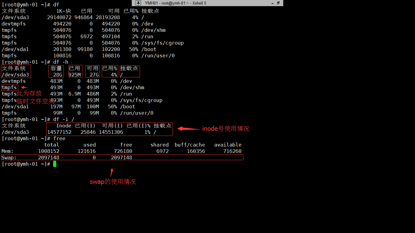Toggle the pin icon in Xshell title bar
Image resolution: width=415 pixels, height=233 pixels.
coord(138,3)
